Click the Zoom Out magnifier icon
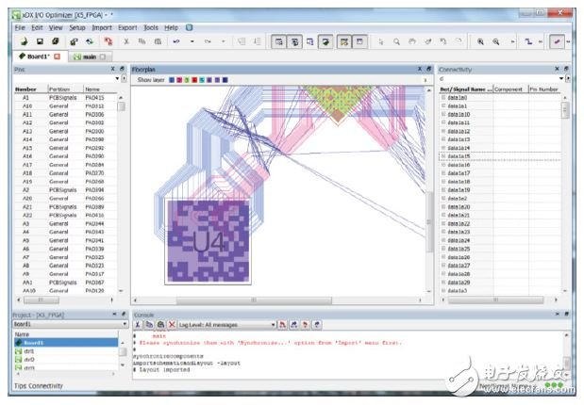 tap(495, 42)
